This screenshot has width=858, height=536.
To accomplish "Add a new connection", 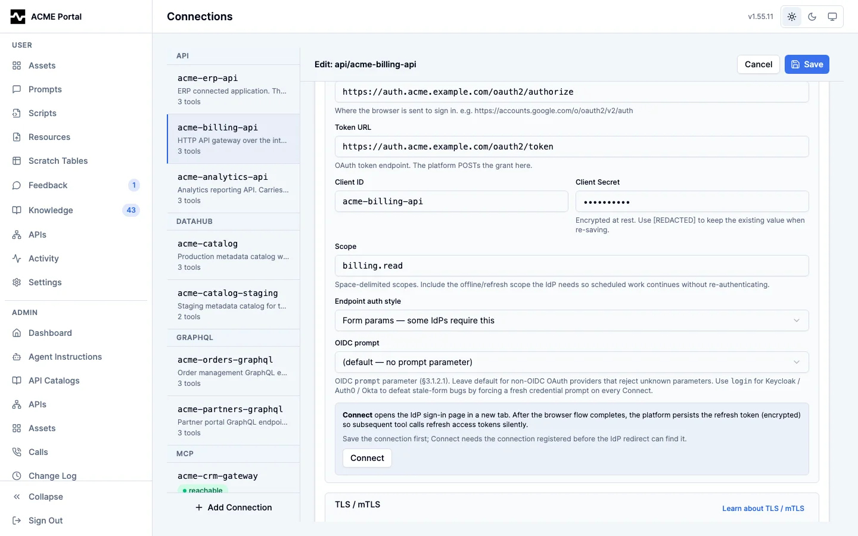I will (x=234, y=507).
